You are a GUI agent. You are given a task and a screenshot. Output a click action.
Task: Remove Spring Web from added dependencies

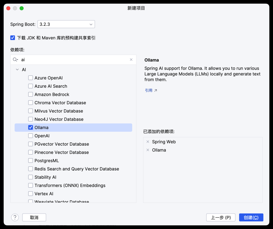click(148, 142)
